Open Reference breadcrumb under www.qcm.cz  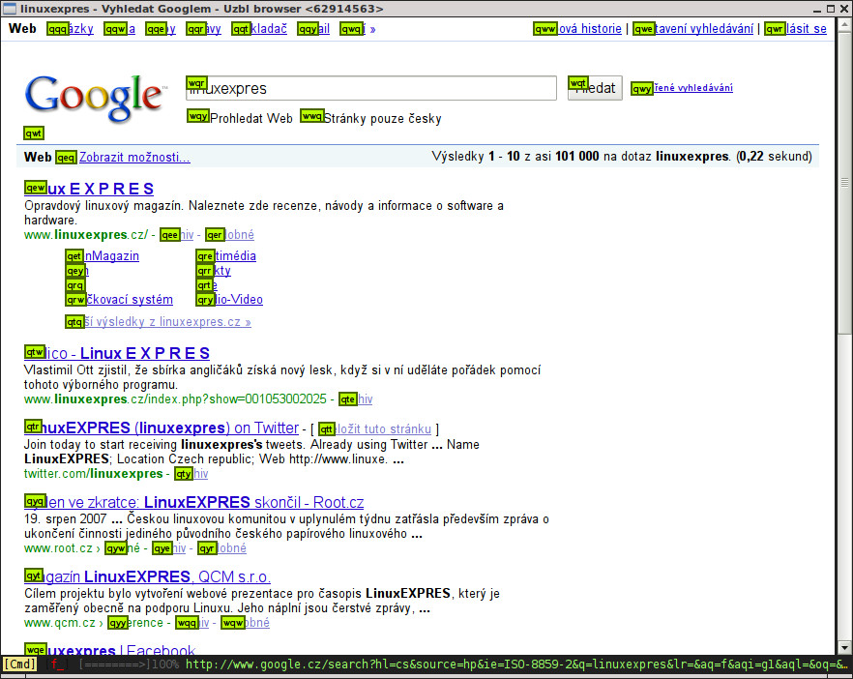pyautogui.click(x=135, y=623)
